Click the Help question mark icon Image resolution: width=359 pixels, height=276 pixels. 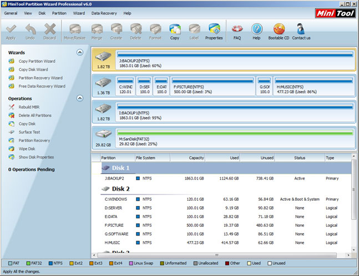tap(257, 29)
